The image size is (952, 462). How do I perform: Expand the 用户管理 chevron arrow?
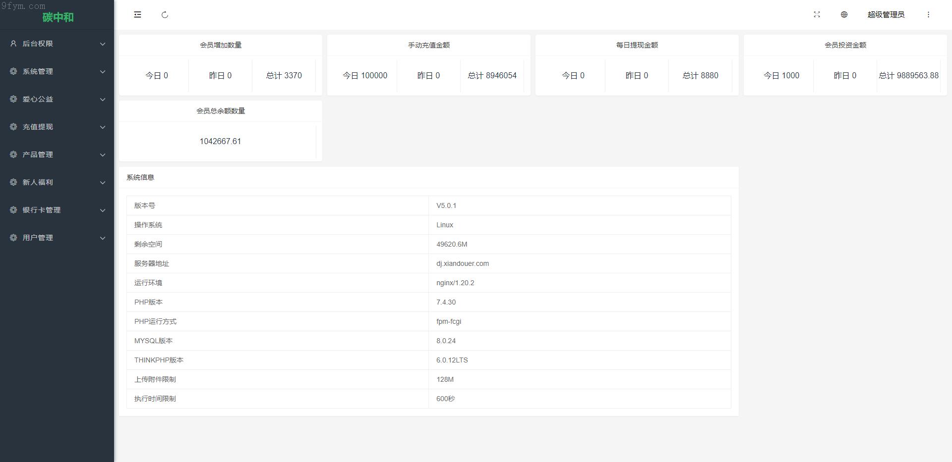[103, 238]
